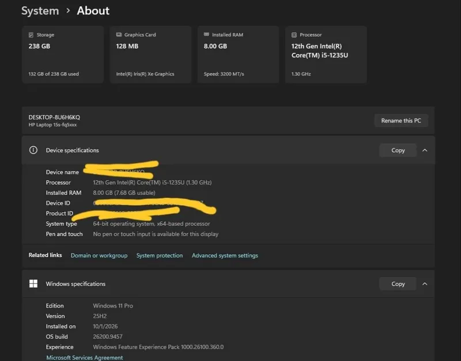Collapse the Windows specifications section
The height and width of the screenshot is (361, 461).
(x=425, y=283)
